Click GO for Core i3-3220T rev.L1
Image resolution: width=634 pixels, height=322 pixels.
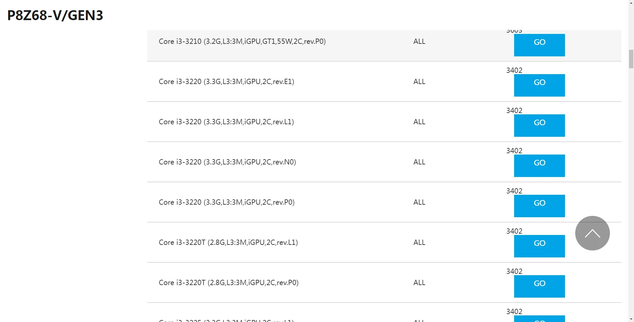(x=539, y=246)
